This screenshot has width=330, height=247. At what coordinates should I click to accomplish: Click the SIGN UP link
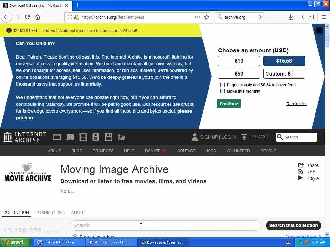tap(209, 137)
